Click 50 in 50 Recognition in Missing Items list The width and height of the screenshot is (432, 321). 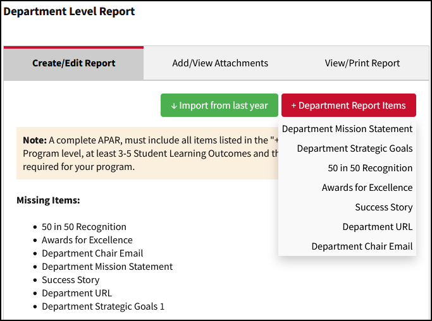point(84,227)
